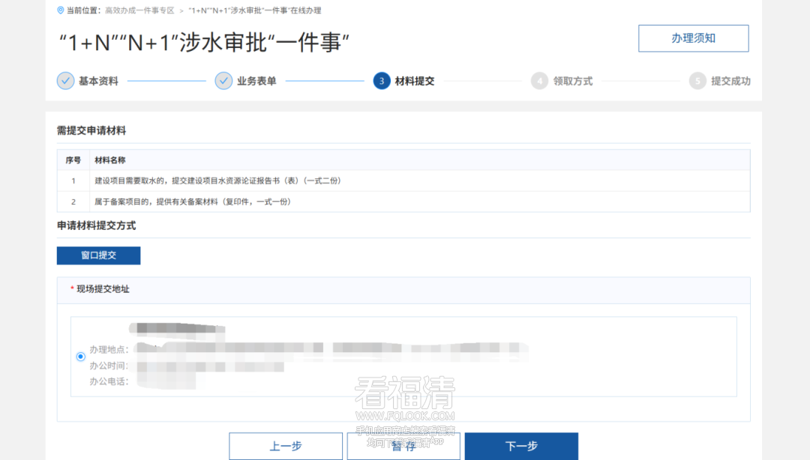Click the 上一步 button to go back
The image size is (810, 460).
pos(285,445)
